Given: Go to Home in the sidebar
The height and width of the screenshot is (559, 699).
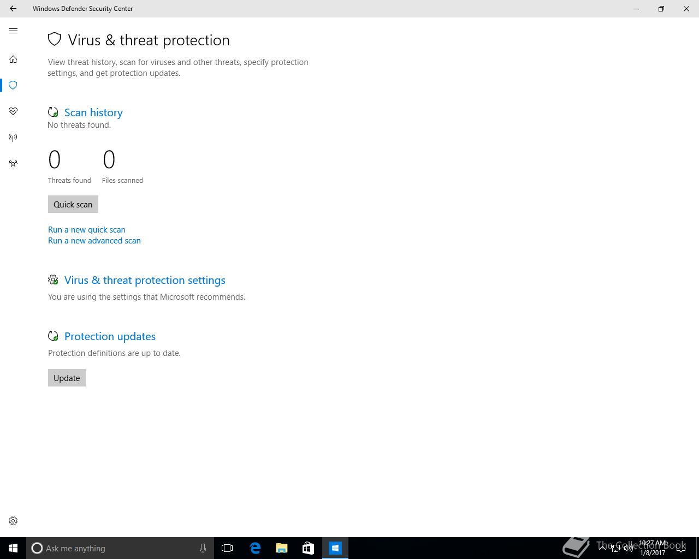Looking at the screenshot, I should tap(13, 59).
